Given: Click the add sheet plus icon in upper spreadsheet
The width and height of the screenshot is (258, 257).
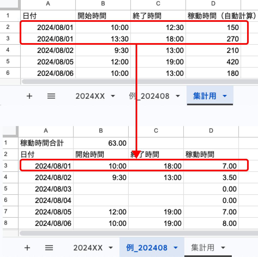Looking at the screenshot, I should tap(29, 96).
